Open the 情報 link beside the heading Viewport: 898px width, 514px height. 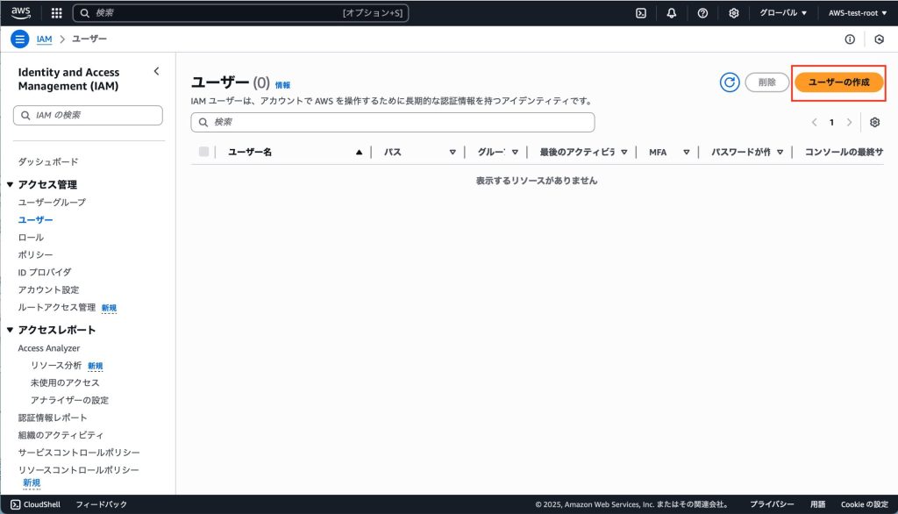[282, 85]
